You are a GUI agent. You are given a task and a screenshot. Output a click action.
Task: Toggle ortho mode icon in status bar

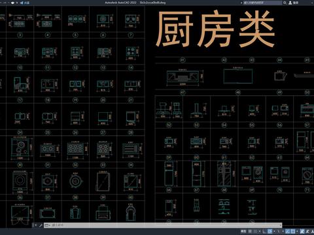(x=264, y=231)
